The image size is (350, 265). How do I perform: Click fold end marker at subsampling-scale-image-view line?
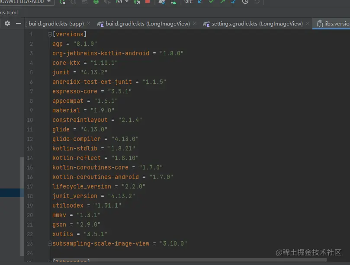50,243
